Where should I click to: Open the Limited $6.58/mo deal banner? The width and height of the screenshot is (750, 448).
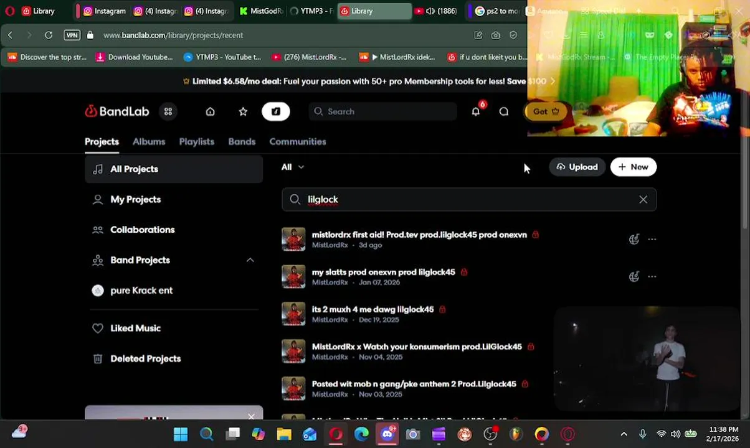(x=369, y=82)
